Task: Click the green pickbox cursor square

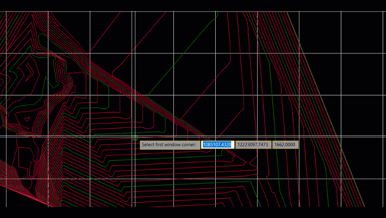Action: coord(135,138)
